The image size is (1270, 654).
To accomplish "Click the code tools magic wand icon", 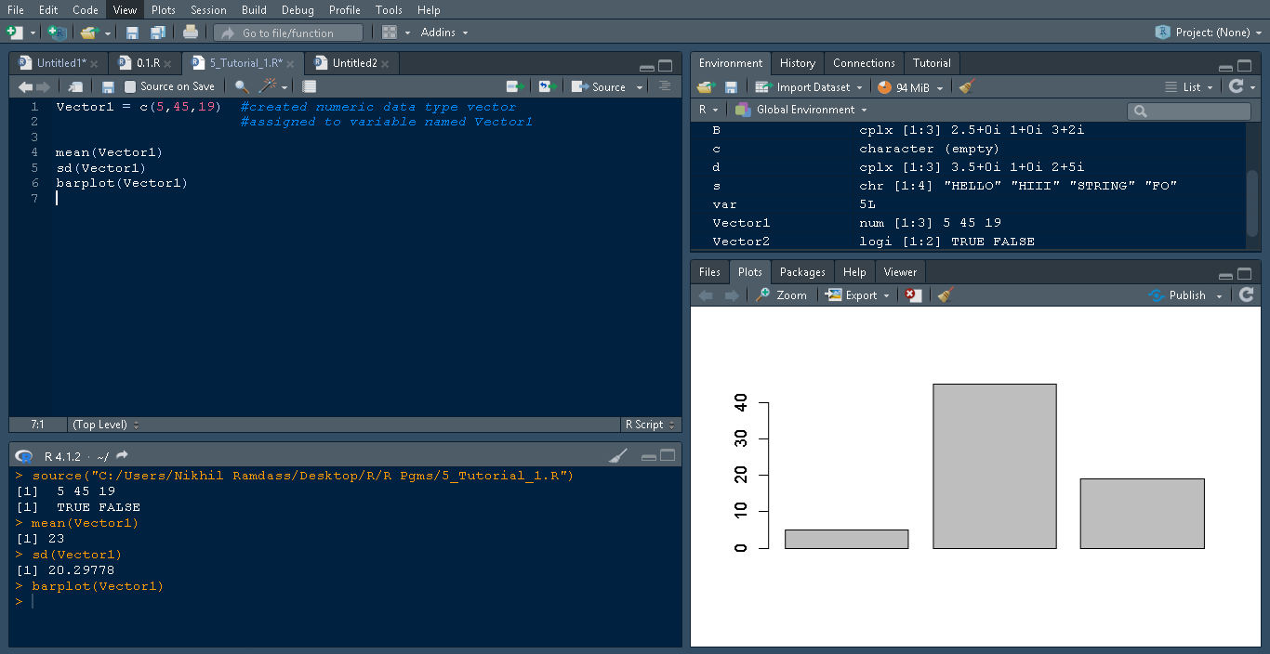I will 263,85.
